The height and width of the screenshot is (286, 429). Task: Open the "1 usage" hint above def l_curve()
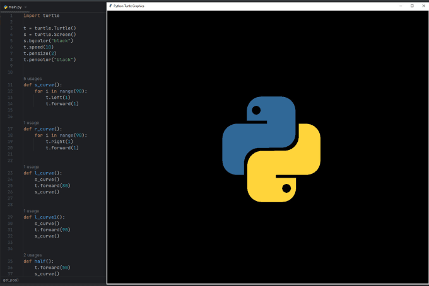(31, 167)
